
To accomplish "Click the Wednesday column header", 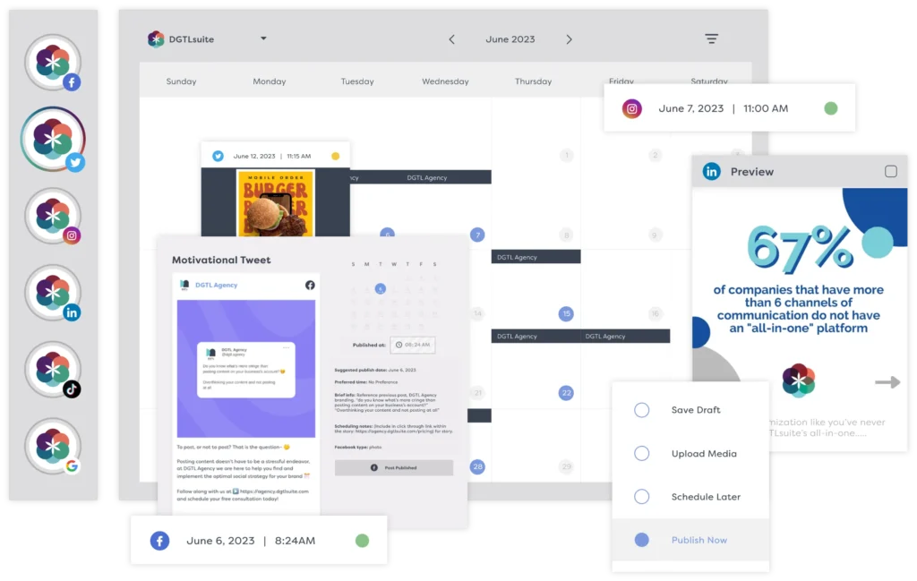I will (x=445, y=81).
